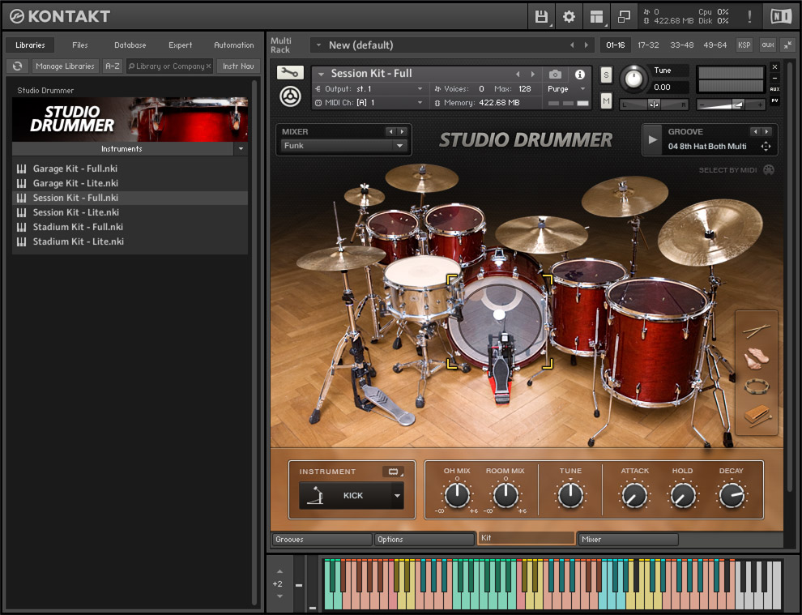This screenshot has height=615, width=802.
Task: Click the camera snapshot icon
Action: (x=555, y=74)
